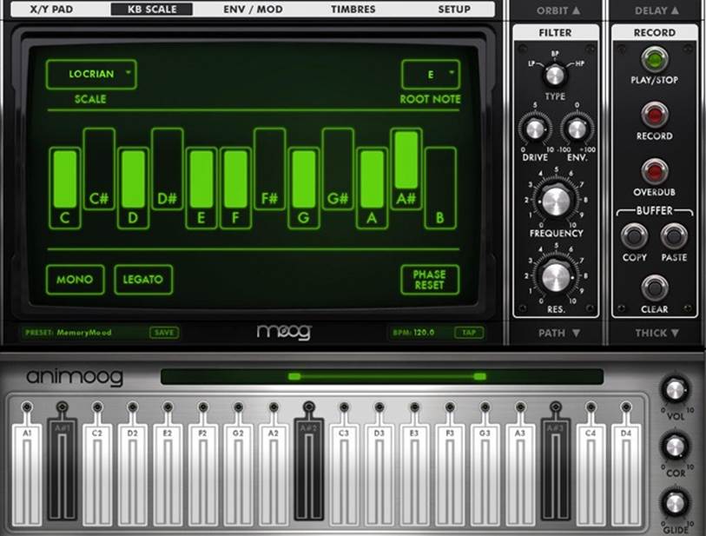706x536 pixels.
Task: Toggle the E note in scale
Action: pos(201,188)
